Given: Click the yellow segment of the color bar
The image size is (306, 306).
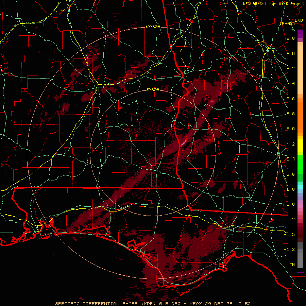Looking at the screenshot, I should coord(300,146).
